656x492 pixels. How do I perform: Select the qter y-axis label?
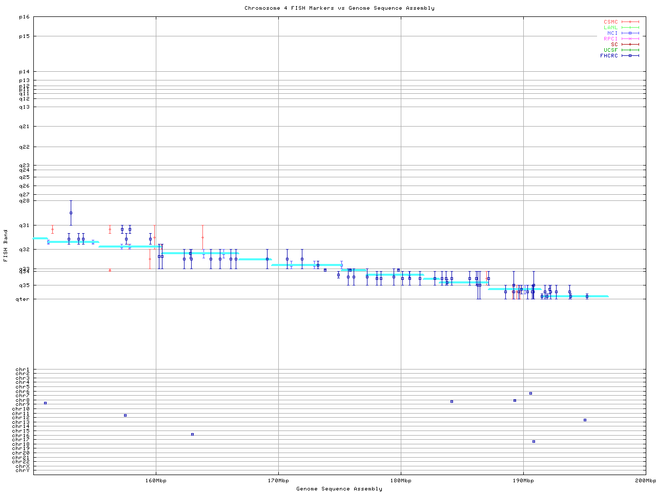(24, 299)
